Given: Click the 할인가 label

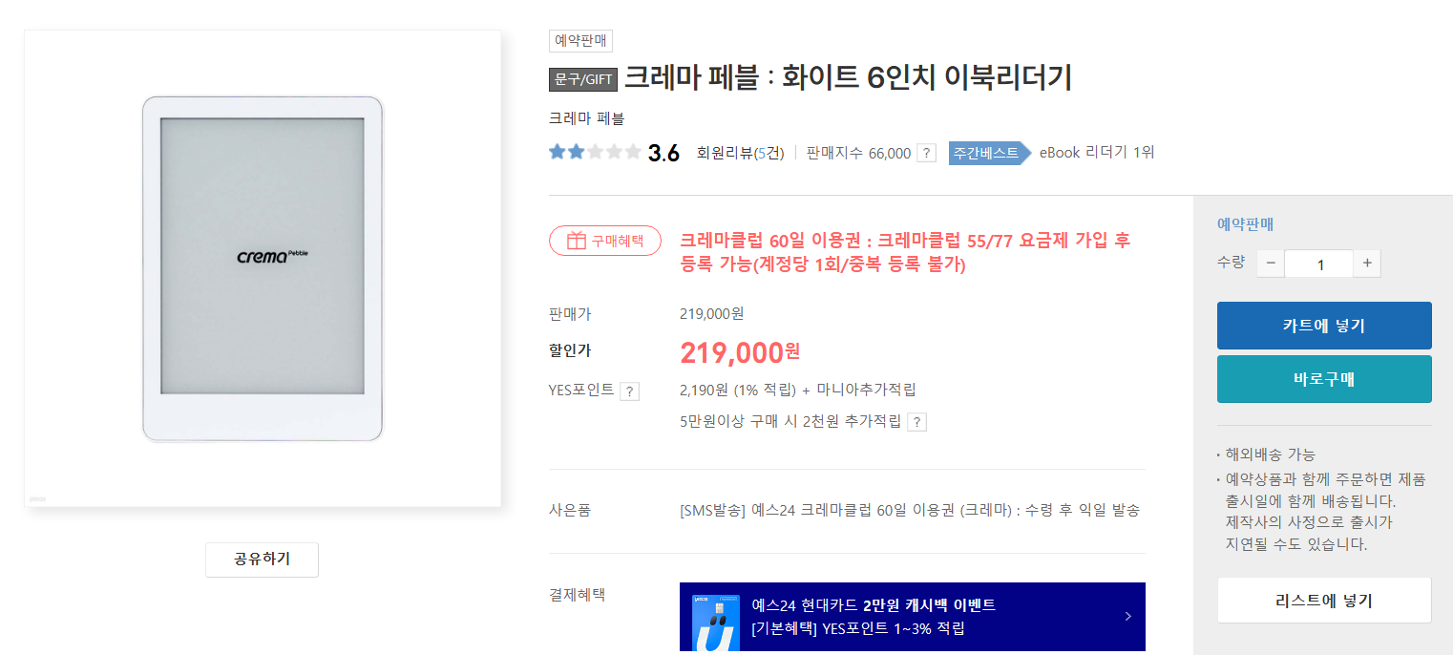Looking at the screenshot, I should (570, 350).
